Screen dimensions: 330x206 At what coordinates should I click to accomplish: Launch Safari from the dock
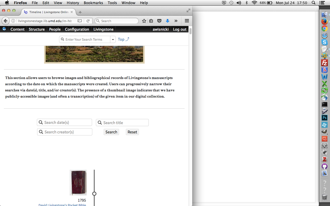pyautogui.click(x=324, y=36)
